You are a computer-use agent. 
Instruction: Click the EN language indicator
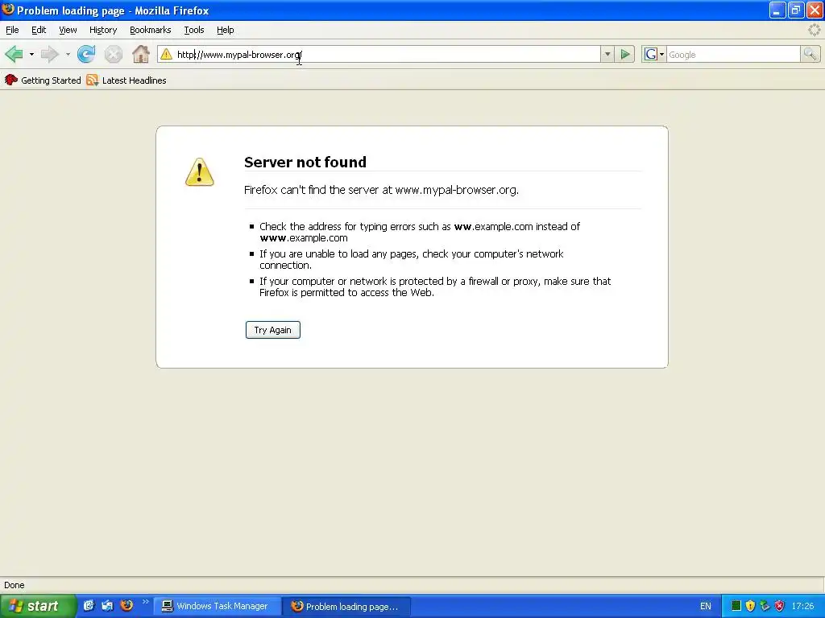click(706, 607)
